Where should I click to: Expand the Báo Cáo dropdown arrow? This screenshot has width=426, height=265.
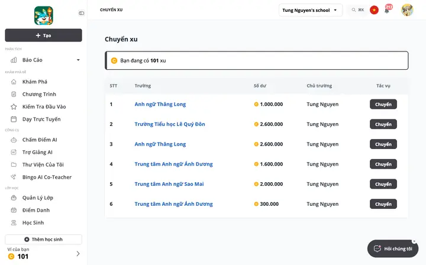78,60
